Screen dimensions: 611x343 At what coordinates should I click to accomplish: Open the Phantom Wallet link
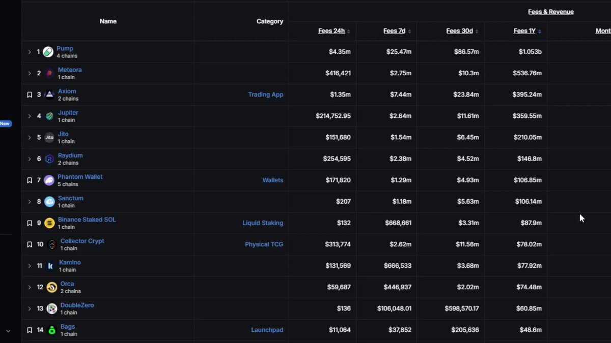point(80,176)
